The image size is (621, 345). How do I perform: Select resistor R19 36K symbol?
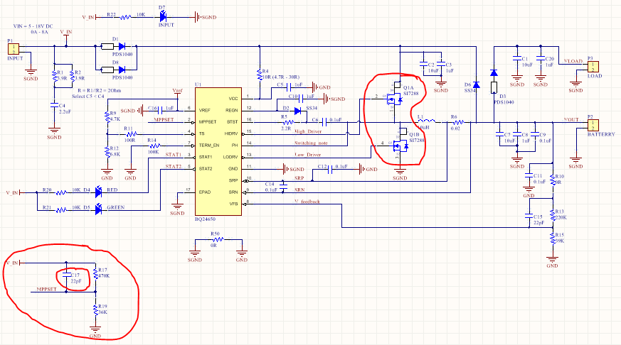[95, 310]
